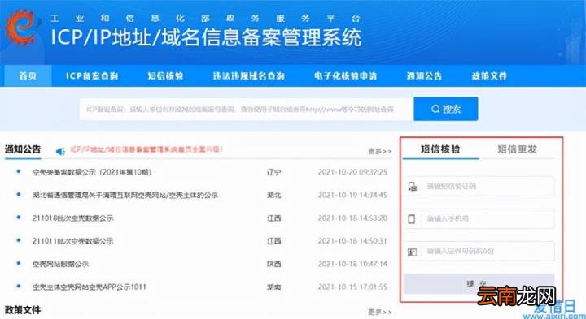Image resolution: width=586 pixels, height=319 pixels.
Task: Click the blue 搜索 search button
Action: (445, 109)
